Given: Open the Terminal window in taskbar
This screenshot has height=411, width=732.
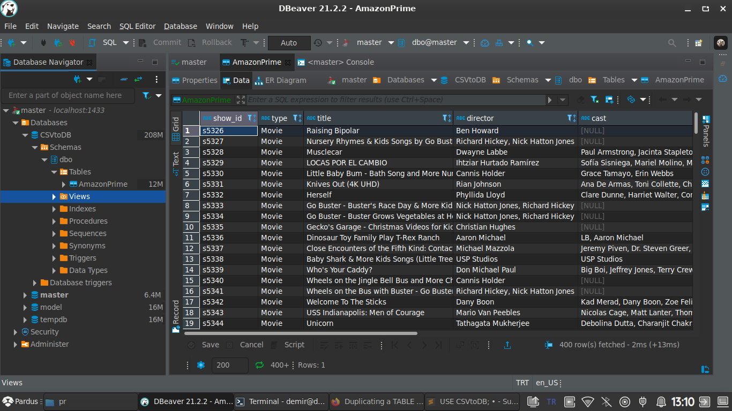Looking at the screenshot, I should [x=281, y=402].
